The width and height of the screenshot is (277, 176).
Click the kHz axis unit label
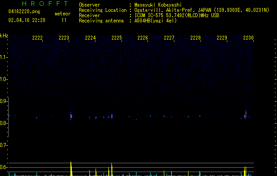(4, 36)
